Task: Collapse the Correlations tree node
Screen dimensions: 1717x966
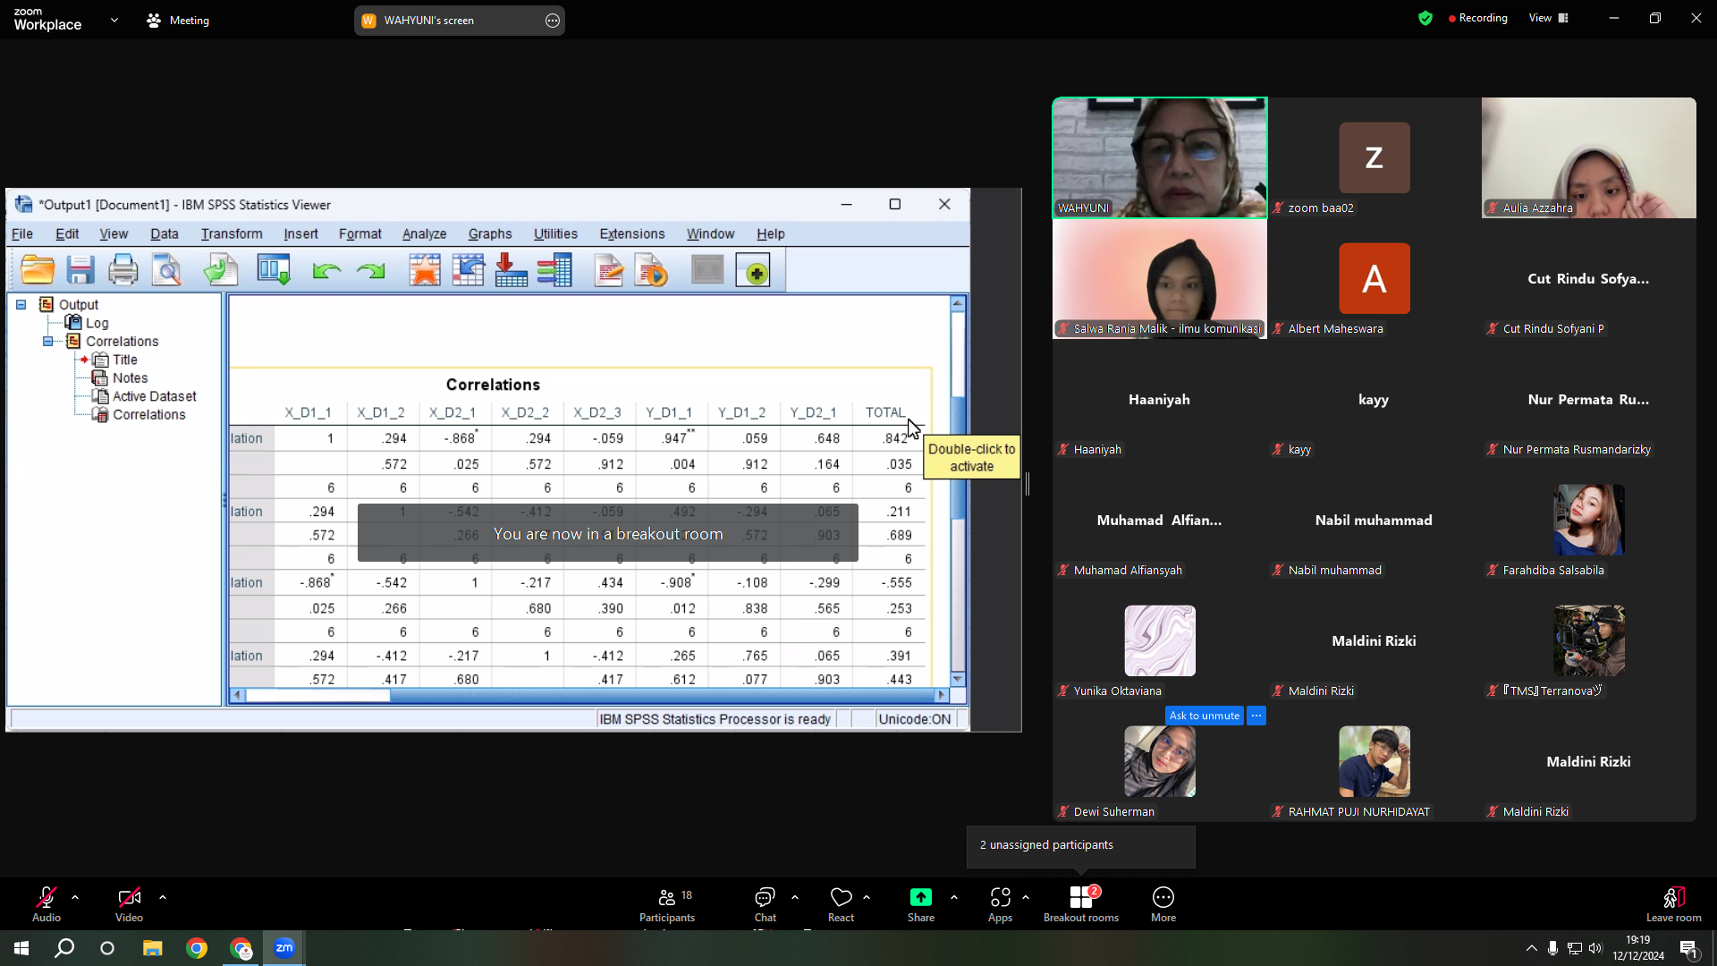Action: point(48,342)
